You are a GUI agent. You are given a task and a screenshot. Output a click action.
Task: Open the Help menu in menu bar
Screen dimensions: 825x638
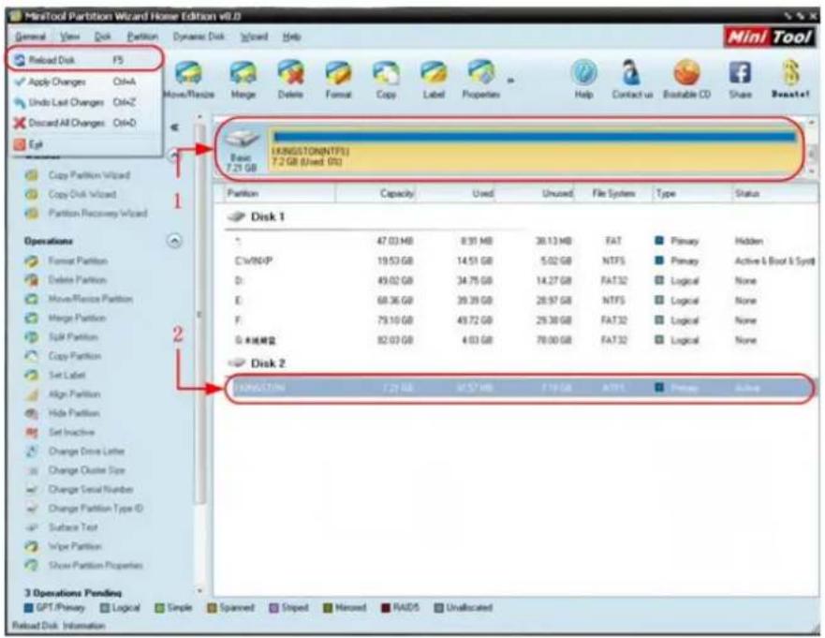[x=291, y=37]
